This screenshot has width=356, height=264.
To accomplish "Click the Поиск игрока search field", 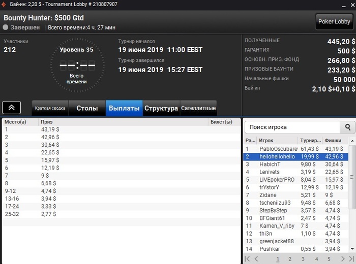I will (x=292, y=127).
